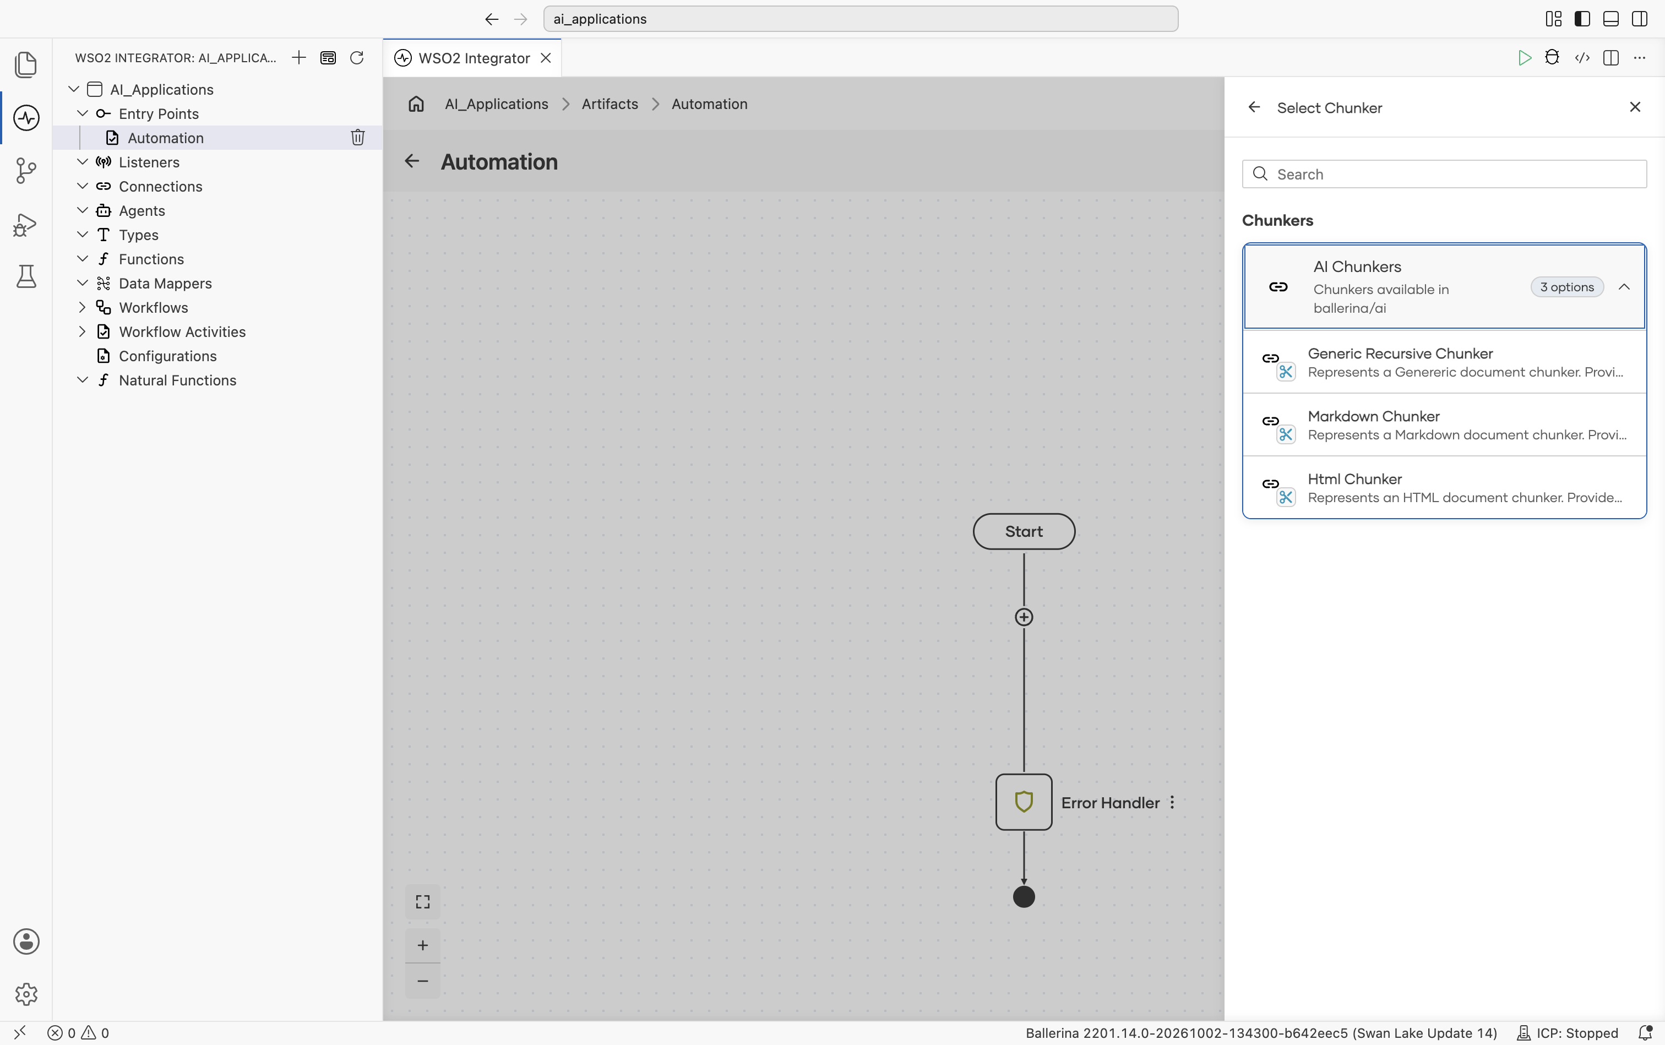Toggle bottom panel visibility

click(x=1610, y=19)
